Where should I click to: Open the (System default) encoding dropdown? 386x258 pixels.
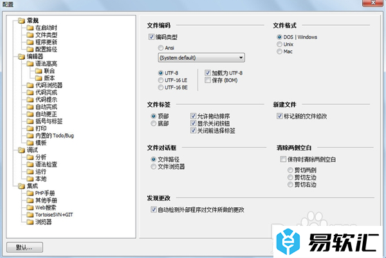pyautogui.click(x=201, y=58)
